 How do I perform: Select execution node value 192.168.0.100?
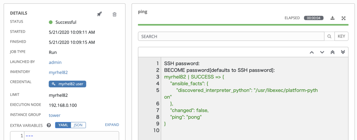(62, 105)
